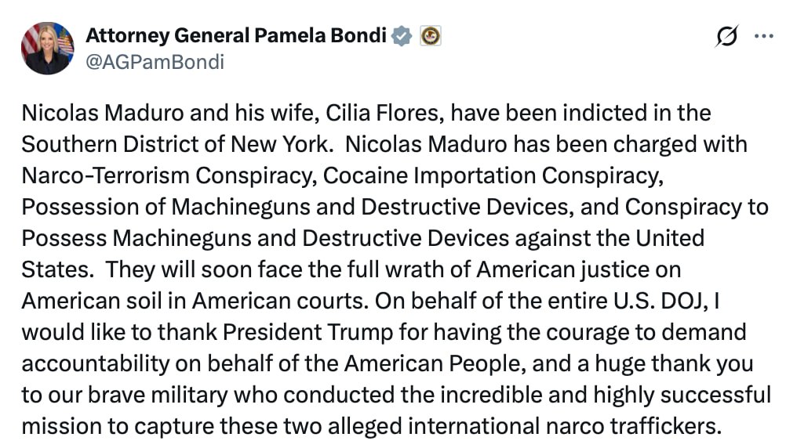Open the @AGPamBondi handle link
This screenshot has width=797, height=448.
coord(154,62)
